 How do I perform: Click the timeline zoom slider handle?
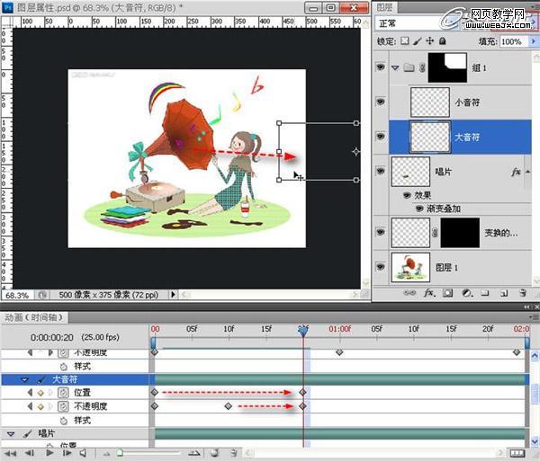[119, 453]
